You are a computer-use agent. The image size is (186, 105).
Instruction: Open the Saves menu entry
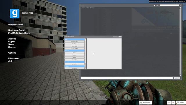[x=11, y=44]
